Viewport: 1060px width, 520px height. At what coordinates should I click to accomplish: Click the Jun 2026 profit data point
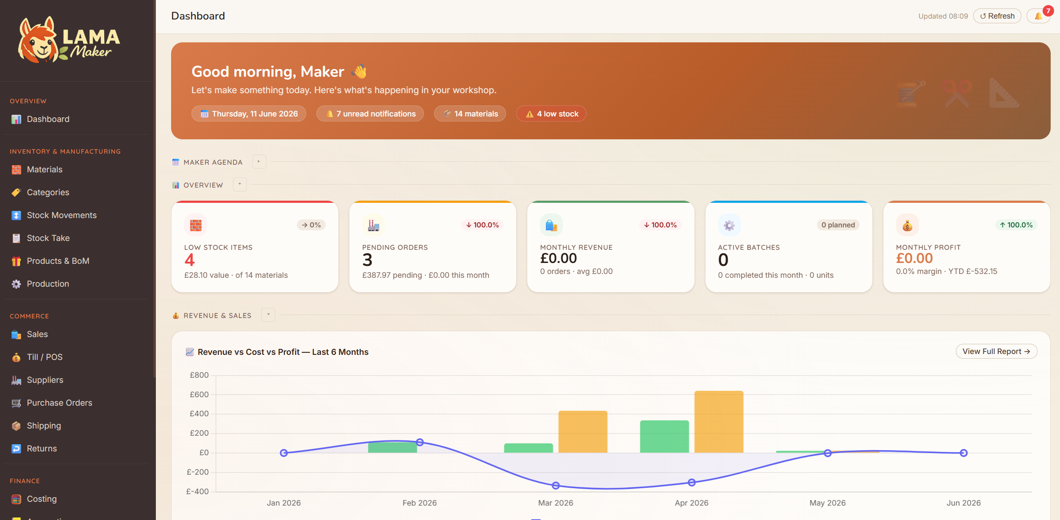pyautogui.click(x=963, y=453)
